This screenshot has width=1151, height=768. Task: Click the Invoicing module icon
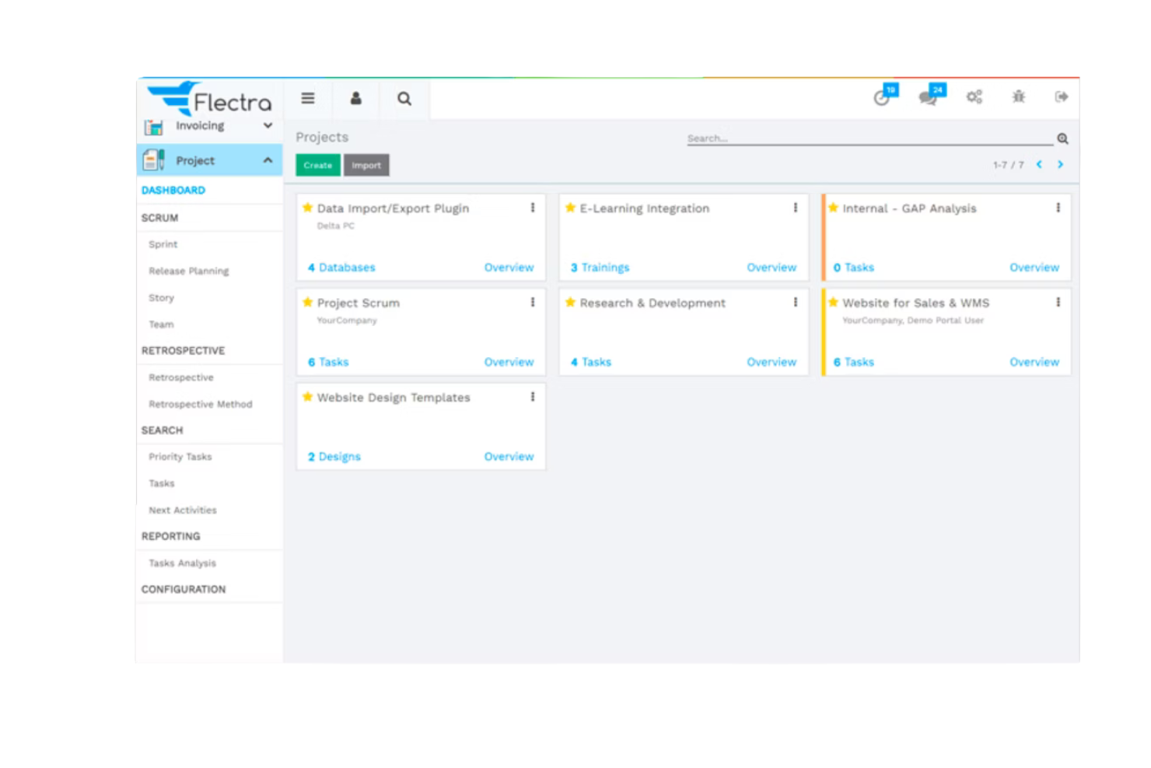click(x=154, y=127)
